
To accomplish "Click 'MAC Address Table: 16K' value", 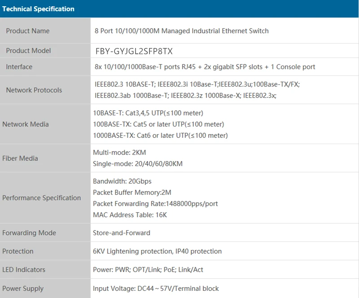I will pos(130,215).
